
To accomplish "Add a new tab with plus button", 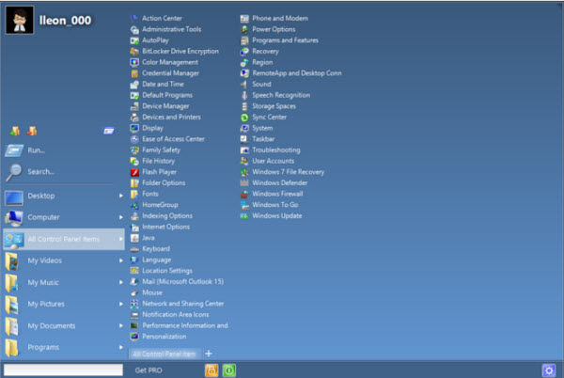I will pyautogui.click(x=209, y=354).
